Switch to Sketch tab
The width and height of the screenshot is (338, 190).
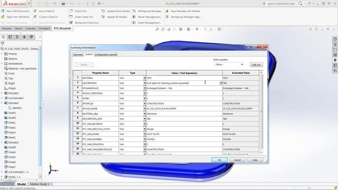pos(18,28)
